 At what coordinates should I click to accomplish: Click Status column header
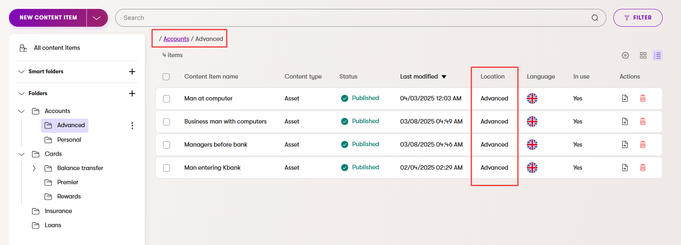pyautogui.click(x=348, y=77)
